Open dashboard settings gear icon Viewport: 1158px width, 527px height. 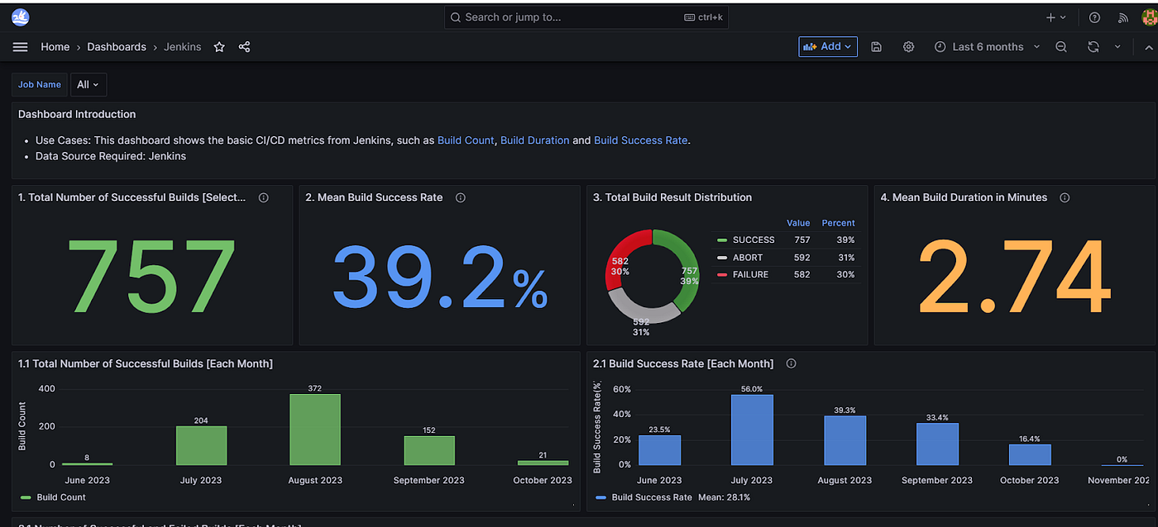pyautogui.click(x=908, y=47)
